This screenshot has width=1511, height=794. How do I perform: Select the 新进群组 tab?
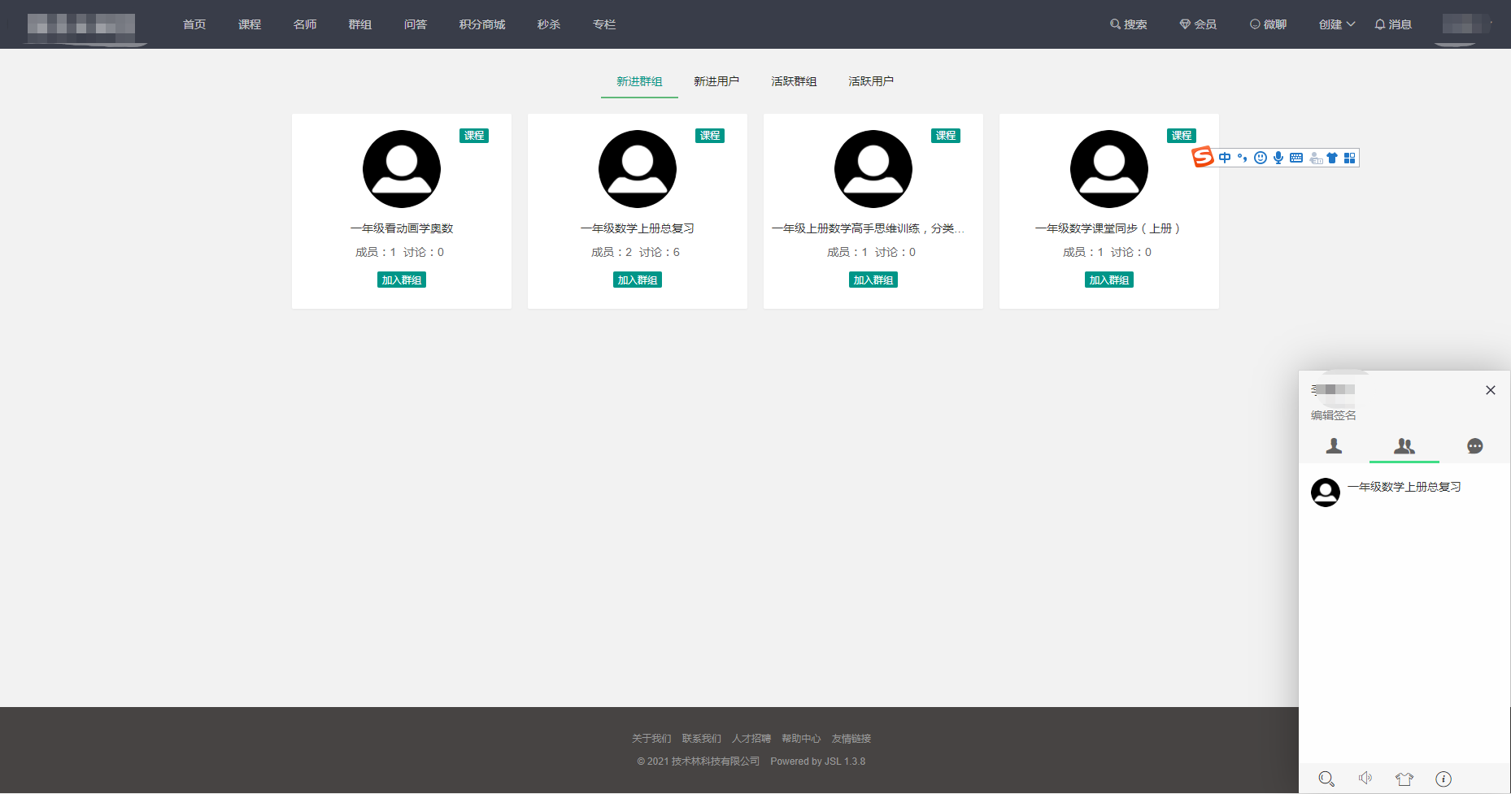(x=639, y=81)
